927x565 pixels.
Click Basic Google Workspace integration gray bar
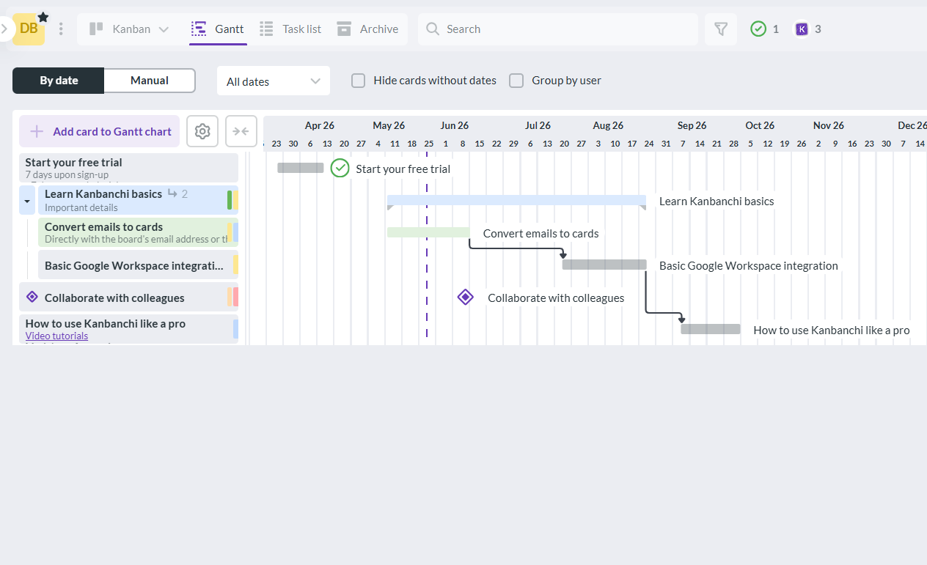(x=604, y=265)
